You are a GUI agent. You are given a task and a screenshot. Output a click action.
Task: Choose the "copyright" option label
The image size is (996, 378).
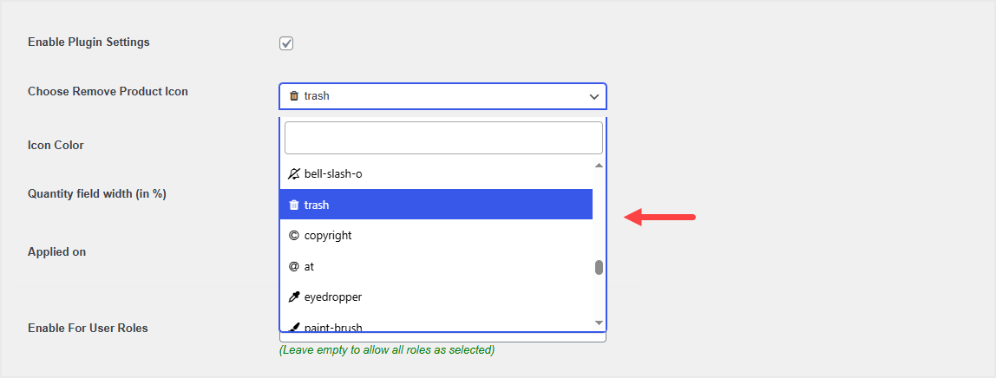(x=328, y=236)
